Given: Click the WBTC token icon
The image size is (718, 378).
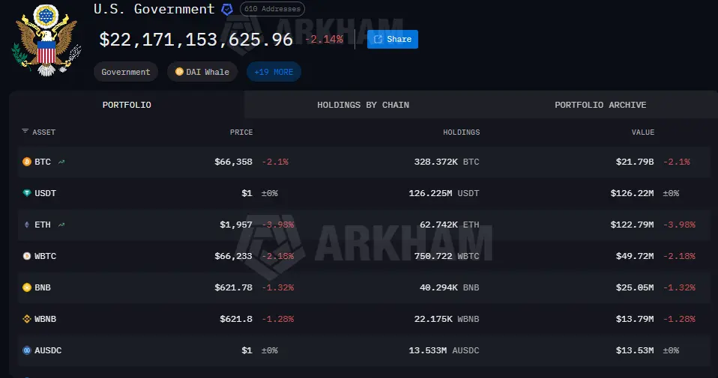Looking at the screenshot, I should pos(26,257).
